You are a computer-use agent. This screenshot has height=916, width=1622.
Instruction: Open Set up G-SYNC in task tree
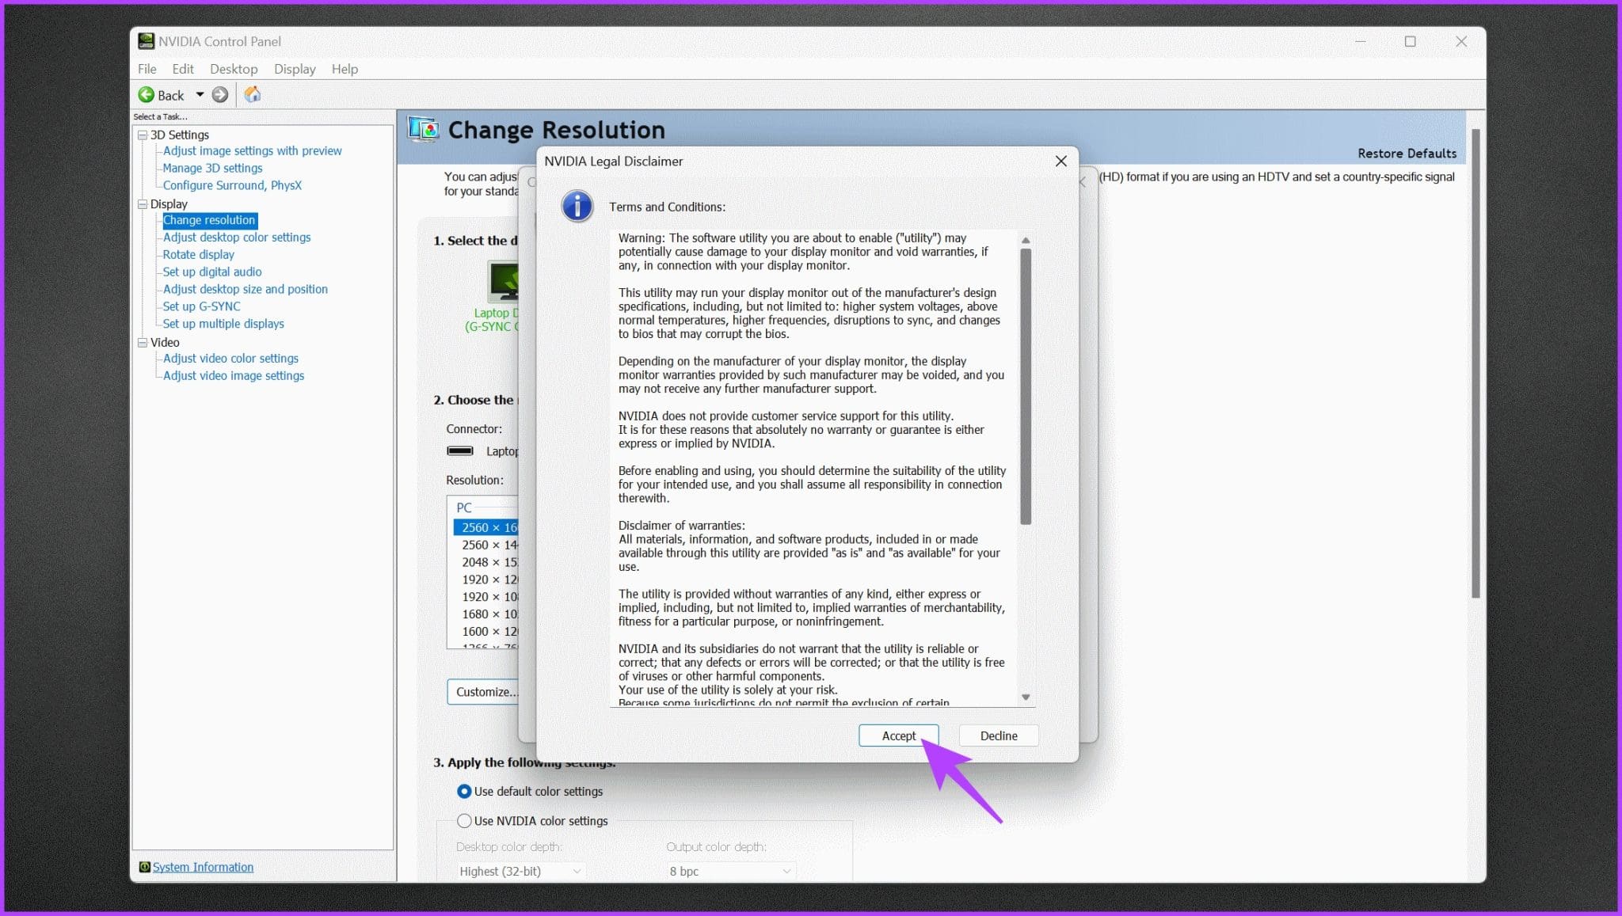point(201,306)
